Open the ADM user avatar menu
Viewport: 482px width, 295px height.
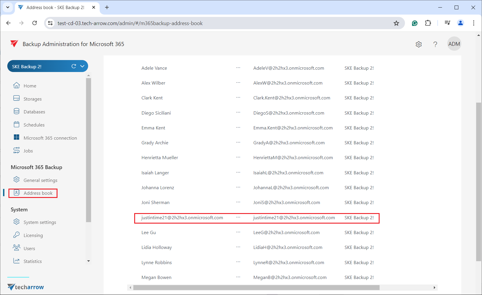454,44
